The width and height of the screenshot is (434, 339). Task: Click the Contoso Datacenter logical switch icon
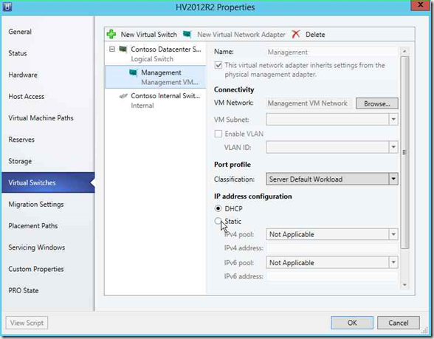point(123,49)
